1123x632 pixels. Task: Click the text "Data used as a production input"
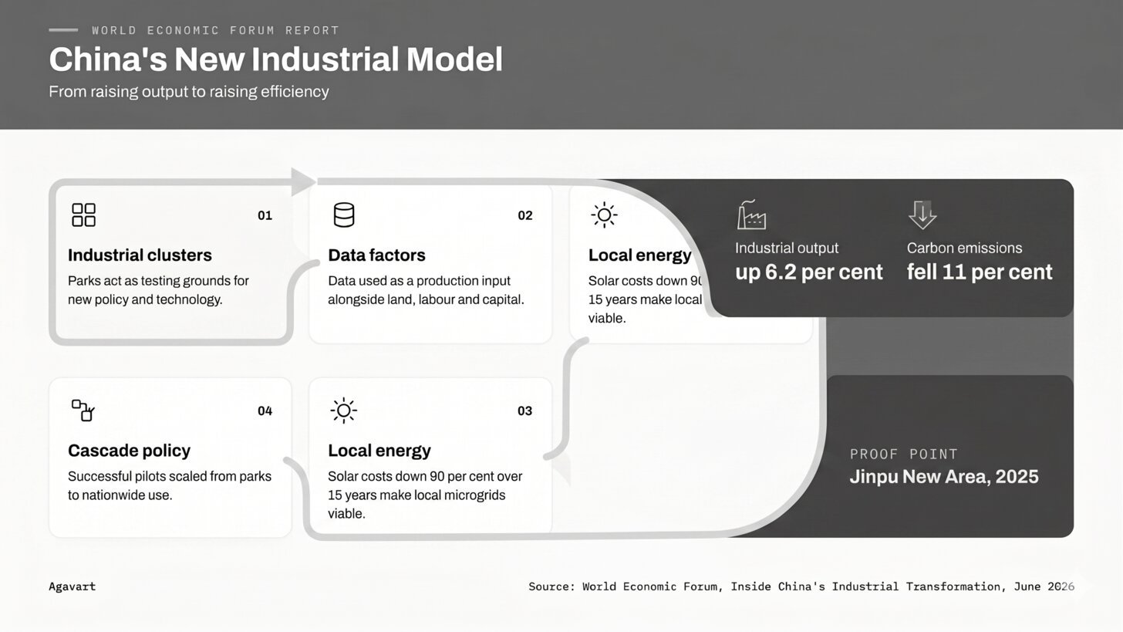tap(419, 281)
